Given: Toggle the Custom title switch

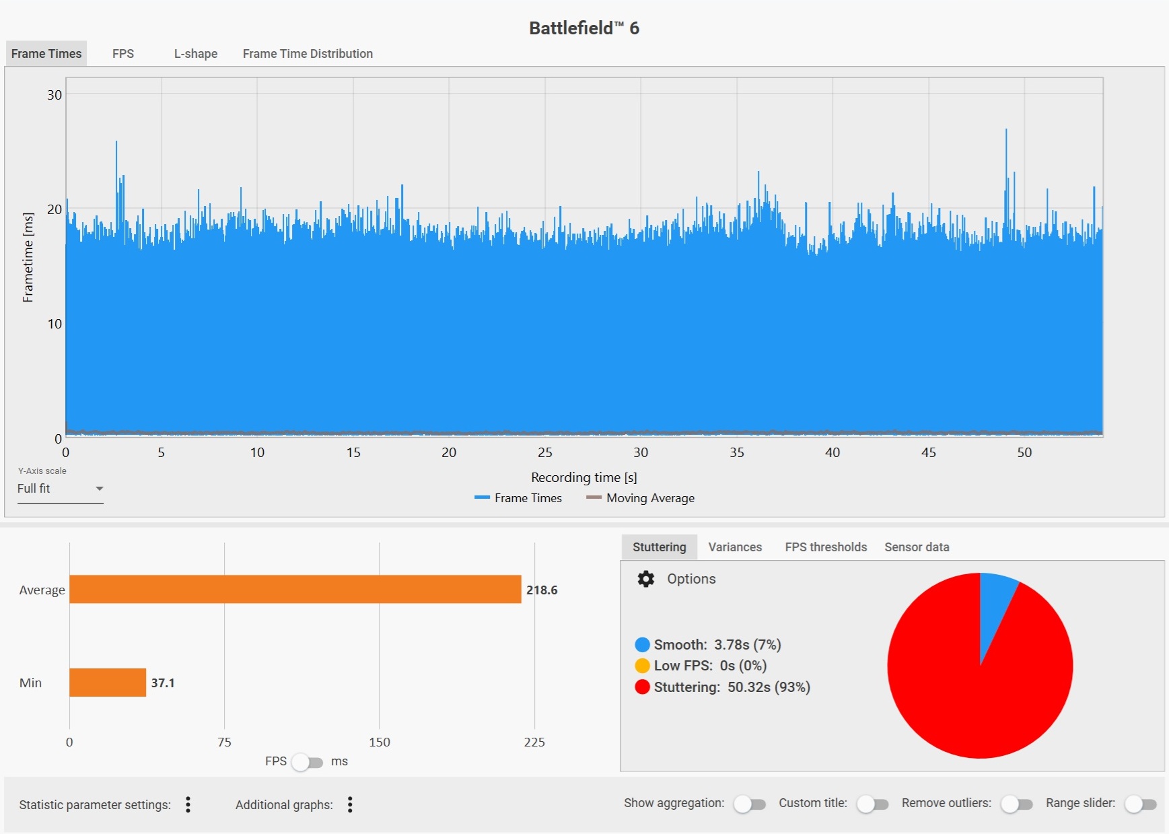Looking at the screenshot, I should (x=872, y=804).
